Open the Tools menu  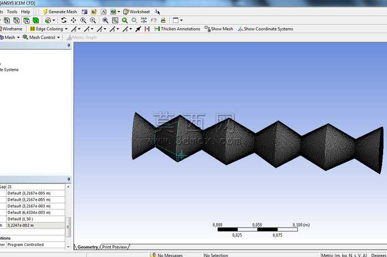tap(12, 12)
